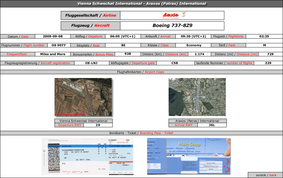Click arrival runway value 36L

click(x=212, y=125)
